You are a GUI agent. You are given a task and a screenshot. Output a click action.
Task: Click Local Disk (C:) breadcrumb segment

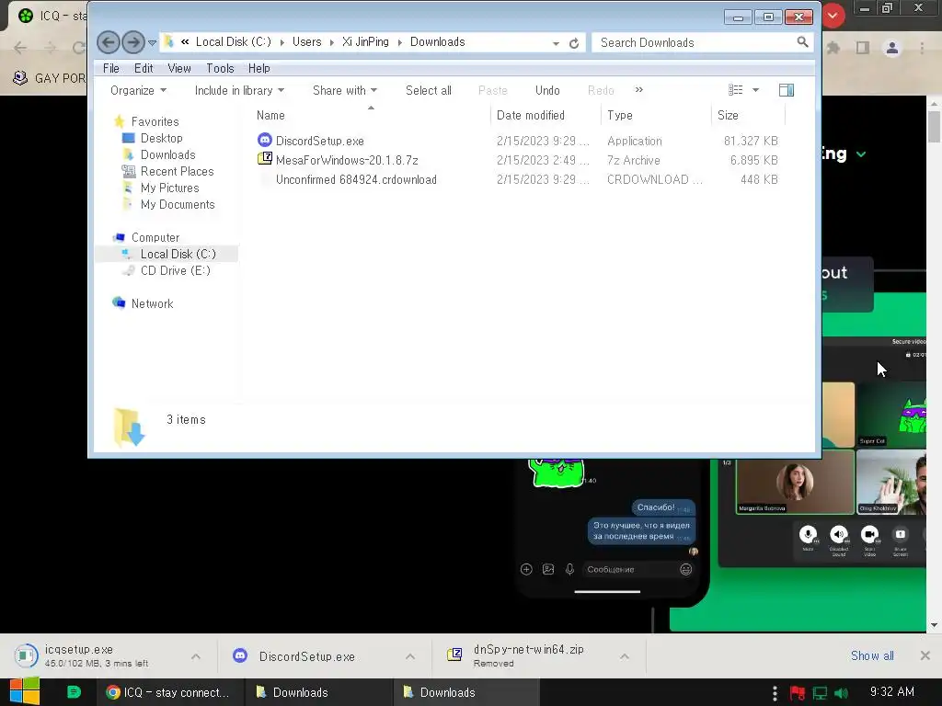tap(233, 42)
